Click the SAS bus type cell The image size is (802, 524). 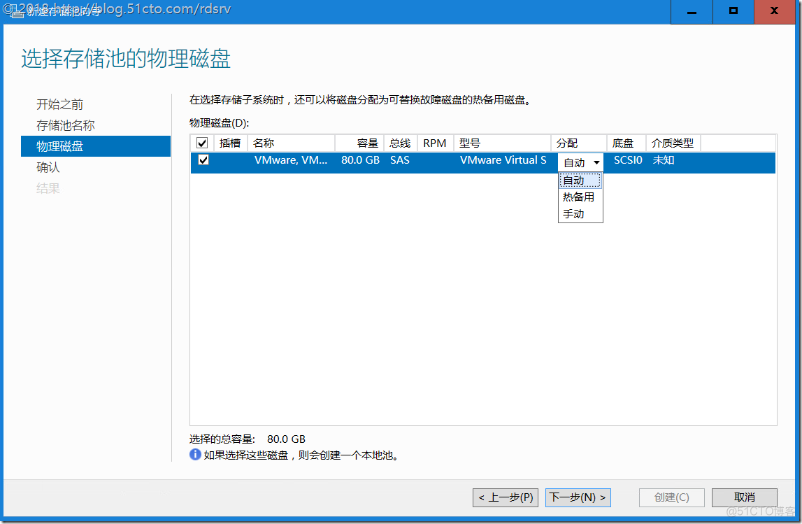(400, 160)
